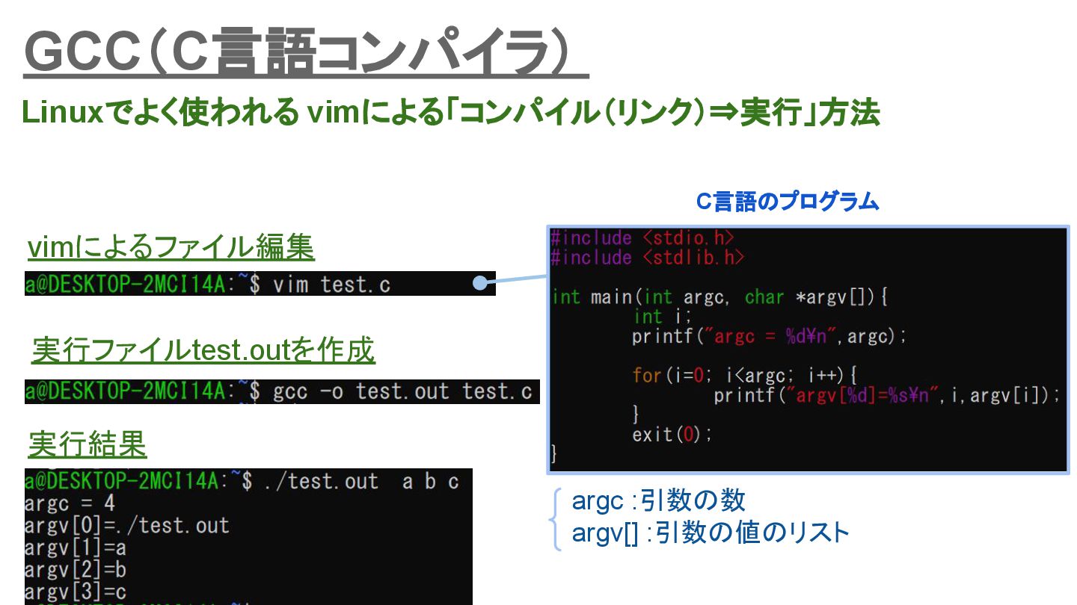Click the note 'argc :引数の数'
Viewport: 1077px width, 605px height.
tap(658, 501)
